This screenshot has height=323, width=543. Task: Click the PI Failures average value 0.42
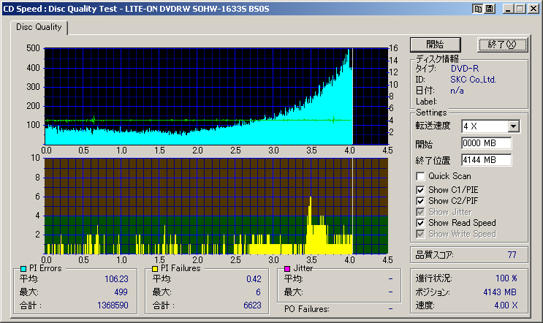pyautogui.click(x=254, y=279)
